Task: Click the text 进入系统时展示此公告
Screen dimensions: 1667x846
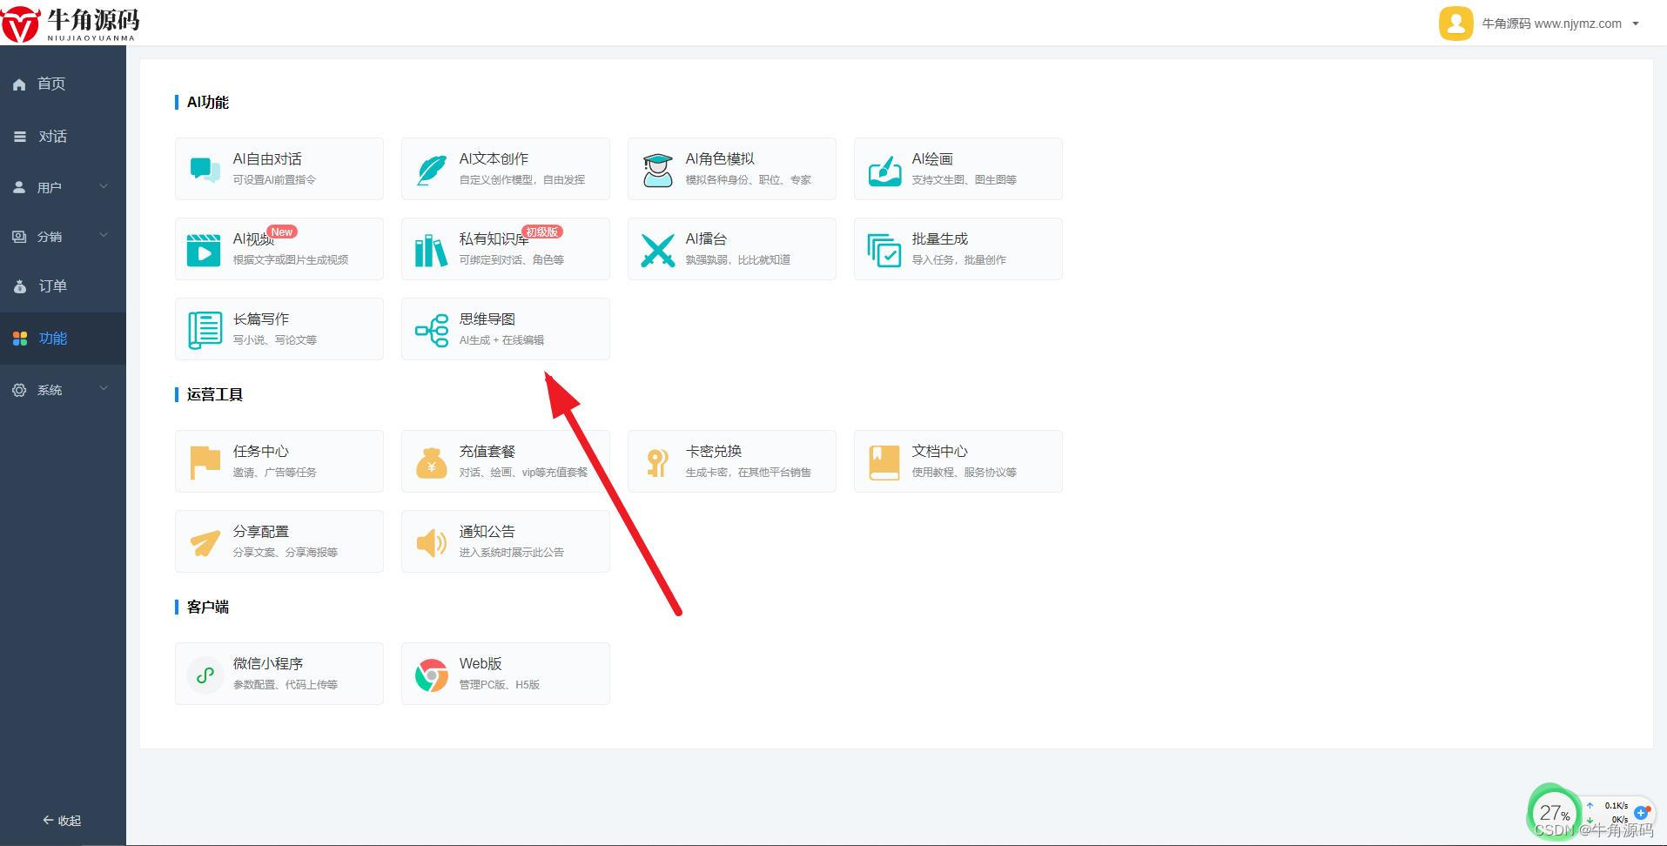Action: point(511,553)
